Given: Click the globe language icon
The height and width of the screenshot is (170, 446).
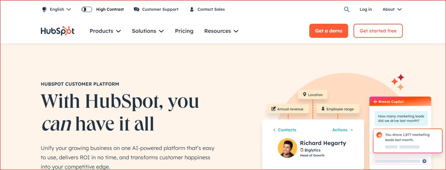Looking at the screenshot, I should (44, 9).
